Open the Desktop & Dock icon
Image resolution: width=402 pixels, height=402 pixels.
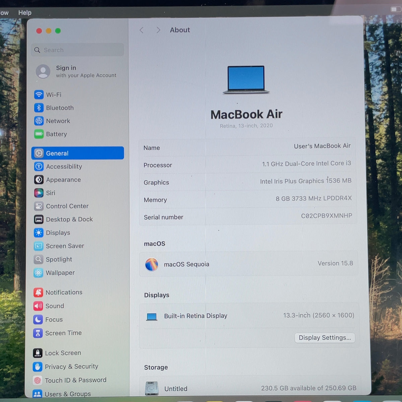pos(39,219)
